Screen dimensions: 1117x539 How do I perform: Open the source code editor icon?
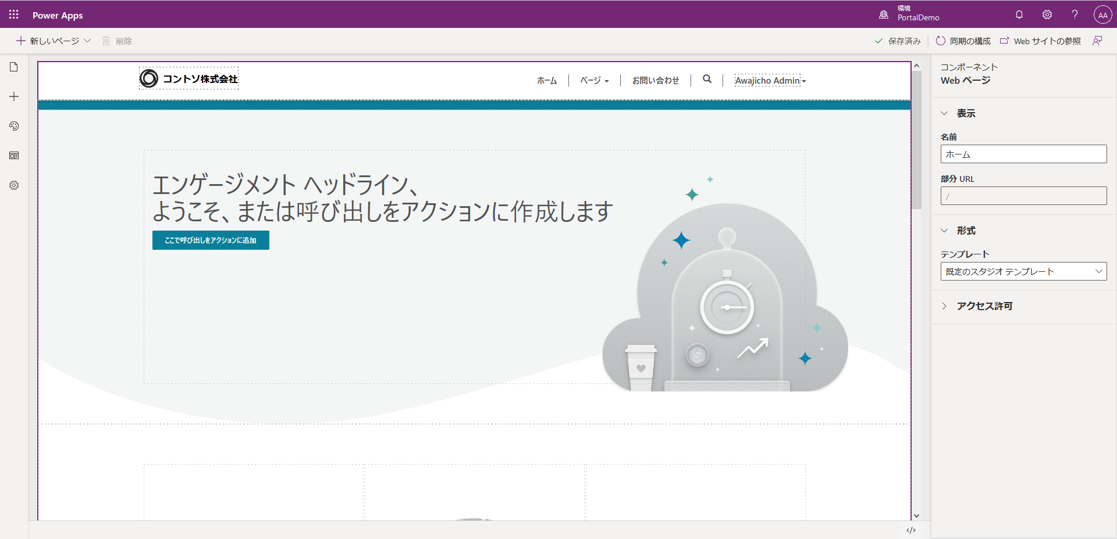click(x=911, y=530)
